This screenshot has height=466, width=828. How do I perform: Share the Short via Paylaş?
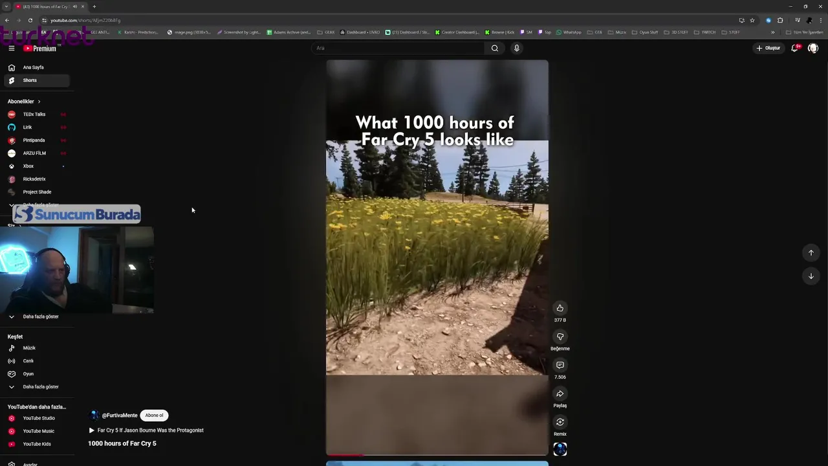(560, 394)
